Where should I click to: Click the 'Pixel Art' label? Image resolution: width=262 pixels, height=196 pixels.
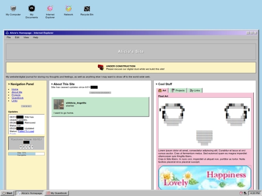coord(163,96)
